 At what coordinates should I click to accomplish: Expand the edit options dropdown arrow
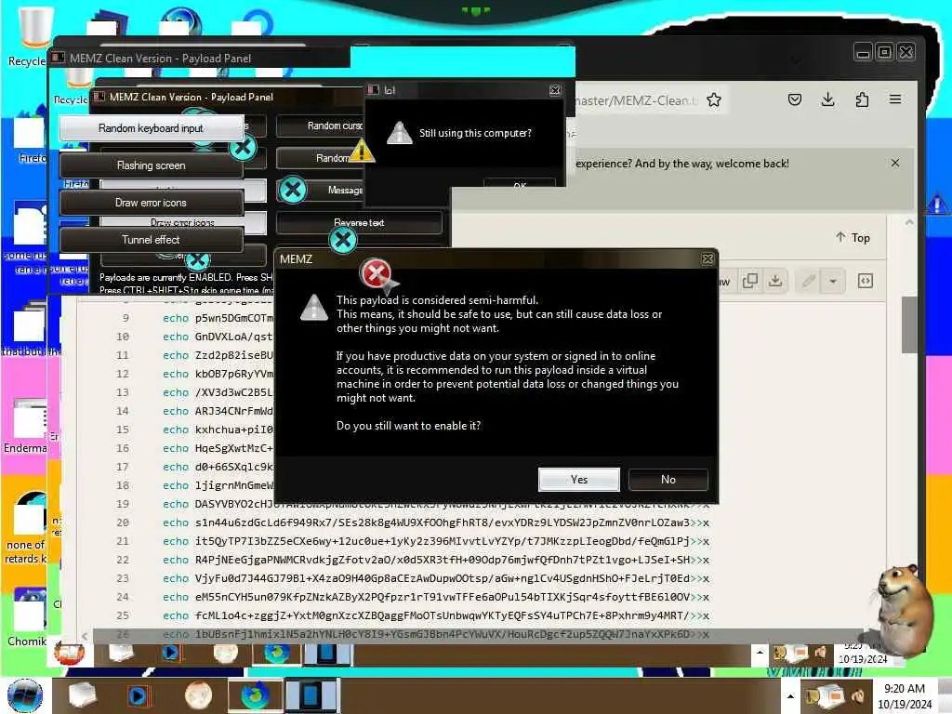[x=832, y=281]
